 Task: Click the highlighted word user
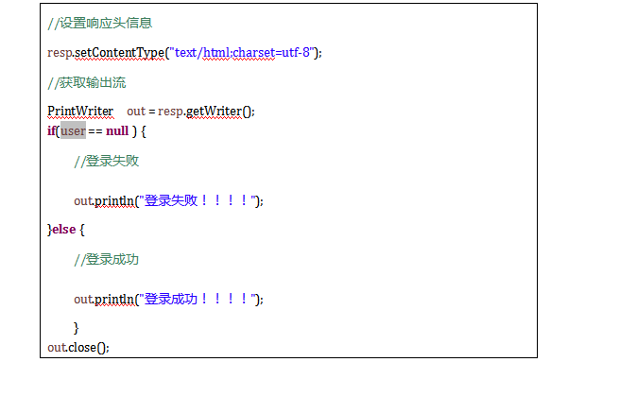point(73,130)
